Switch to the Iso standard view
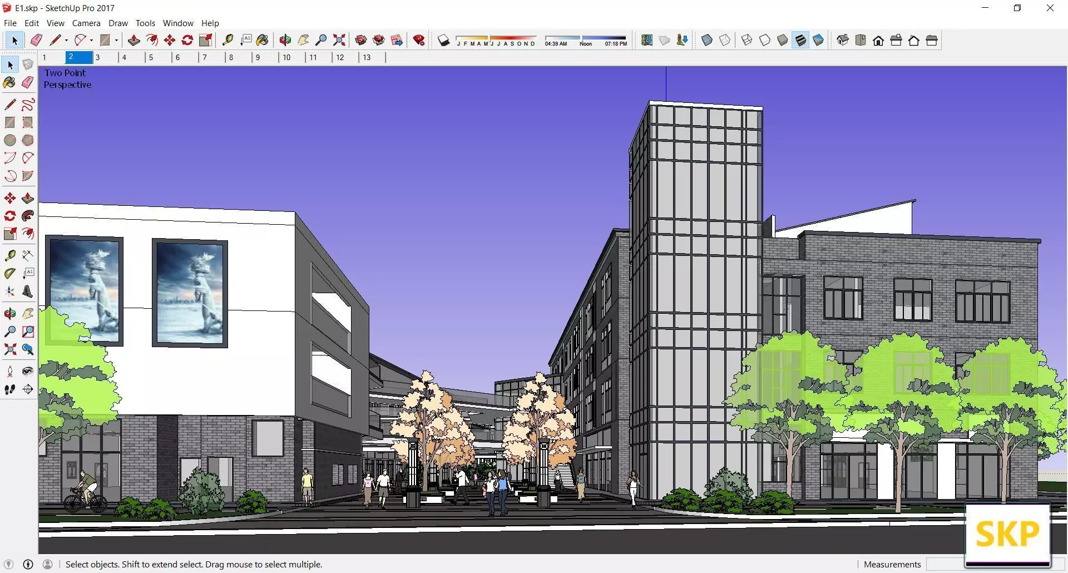This screenshot has height=573, width=1068. click(843, 40)
